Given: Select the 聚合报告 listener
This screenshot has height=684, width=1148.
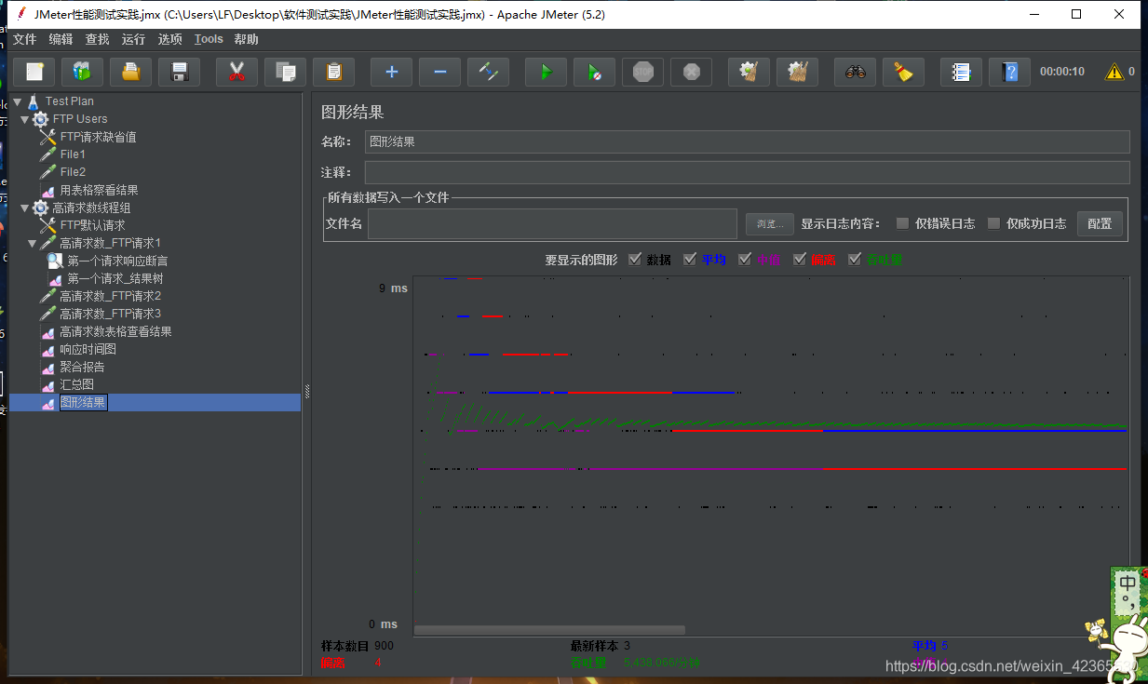Looking at the screenshot, I should 82,367.
